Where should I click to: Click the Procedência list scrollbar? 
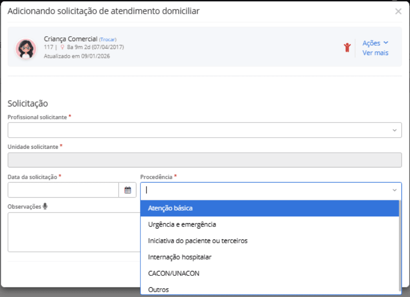pos(400,244)
